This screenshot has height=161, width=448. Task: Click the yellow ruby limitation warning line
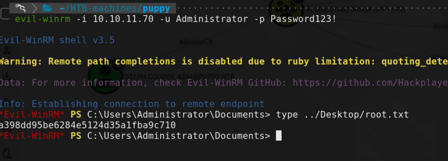point(224,62)
